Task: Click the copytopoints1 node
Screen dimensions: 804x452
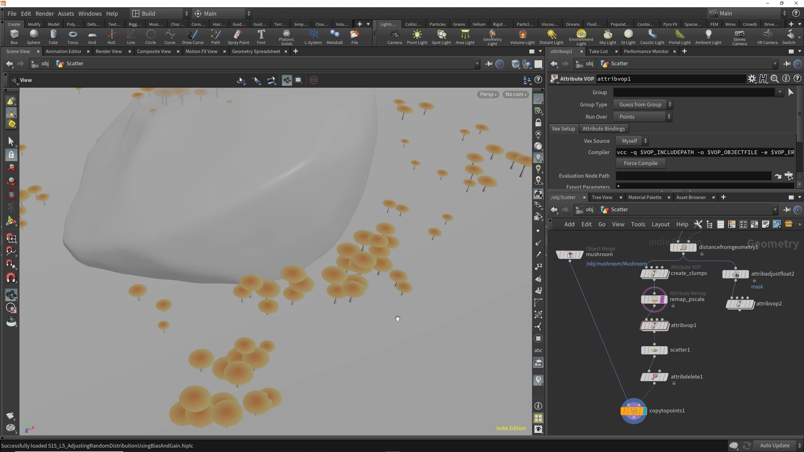Action: click(633, 411)
